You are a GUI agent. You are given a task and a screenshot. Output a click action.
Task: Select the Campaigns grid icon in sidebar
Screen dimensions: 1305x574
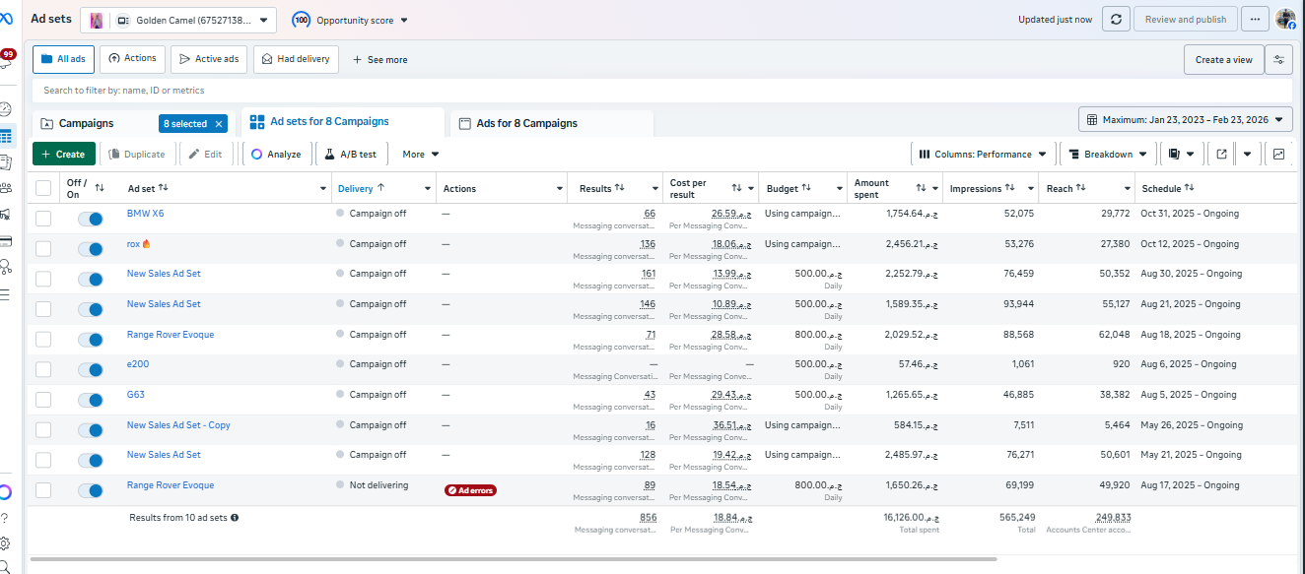pyautogui.click(x=6, y=136)
